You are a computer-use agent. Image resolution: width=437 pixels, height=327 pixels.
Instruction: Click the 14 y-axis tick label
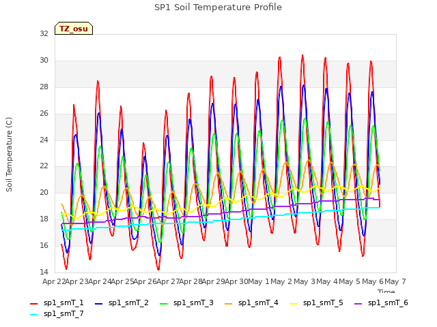[44, 272]
